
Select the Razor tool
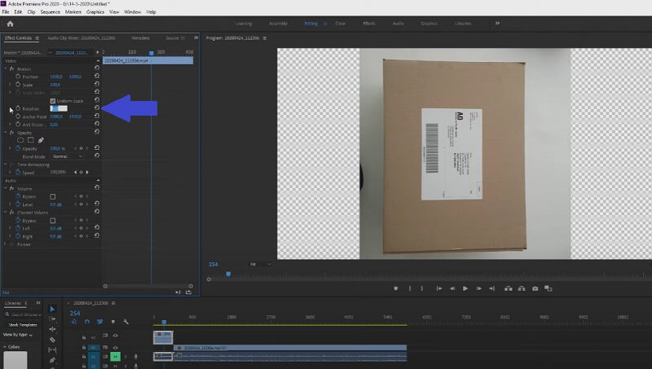click(52, 340)
